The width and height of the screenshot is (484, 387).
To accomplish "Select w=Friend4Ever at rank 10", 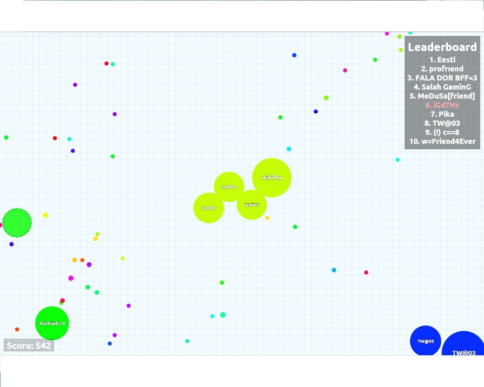I will (x=442, y=141).
